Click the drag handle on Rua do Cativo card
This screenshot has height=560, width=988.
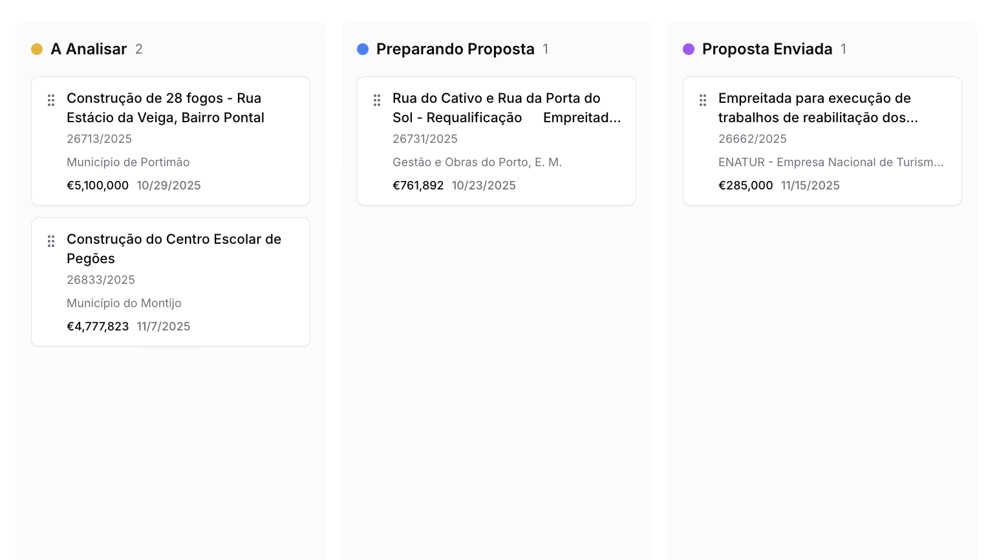(377, 100)
